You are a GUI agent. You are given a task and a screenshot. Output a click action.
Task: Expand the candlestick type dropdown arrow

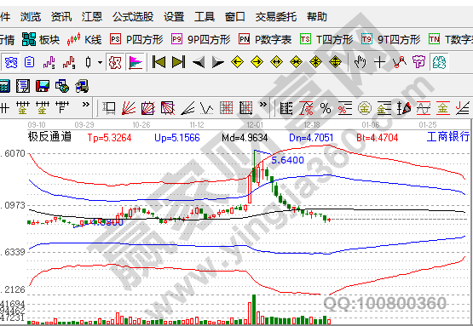[x=100, y=62]
